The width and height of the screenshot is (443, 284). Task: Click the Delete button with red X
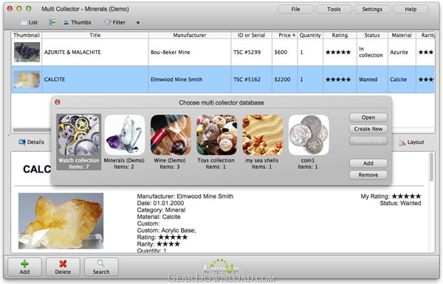[63, 267]
